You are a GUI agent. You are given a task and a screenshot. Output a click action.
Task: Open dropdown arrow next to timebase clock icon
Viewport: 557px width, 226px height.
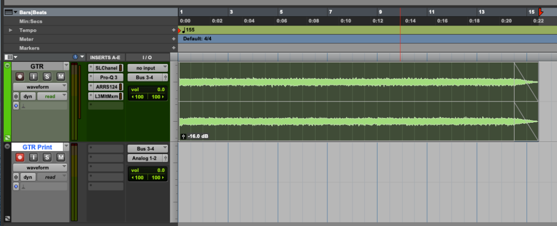(83, 57)
